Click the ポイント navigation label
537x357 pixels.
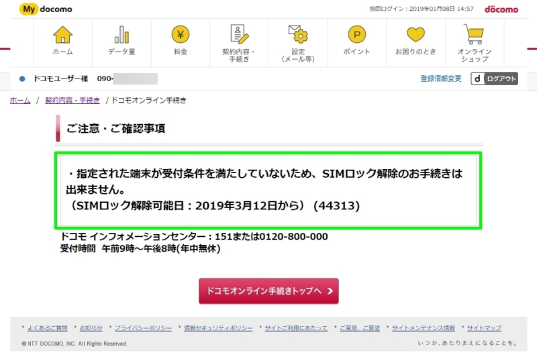357,52
